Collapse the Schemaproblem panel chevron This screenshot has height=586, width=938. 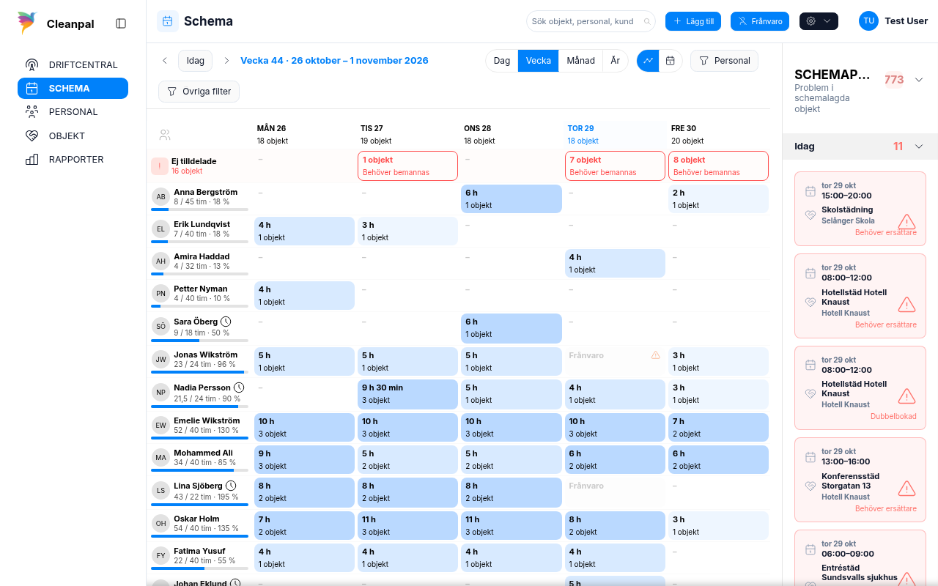(x=919, y=79)
